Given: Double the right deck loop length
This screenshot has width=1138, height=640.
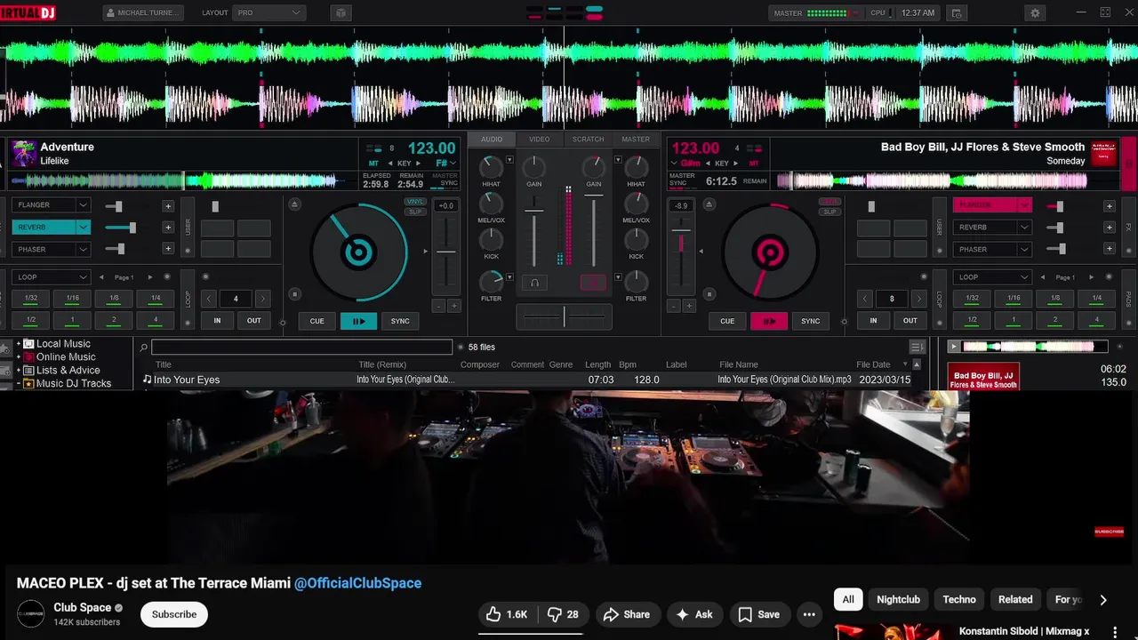Looking at the screenshot, I should click(x=919, y=299).
